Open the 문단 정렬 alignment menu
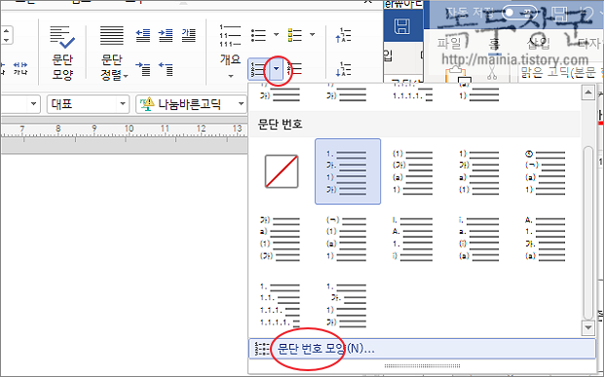Image resolution: width=604 pixels, height=377 pixels. point(112,53)
